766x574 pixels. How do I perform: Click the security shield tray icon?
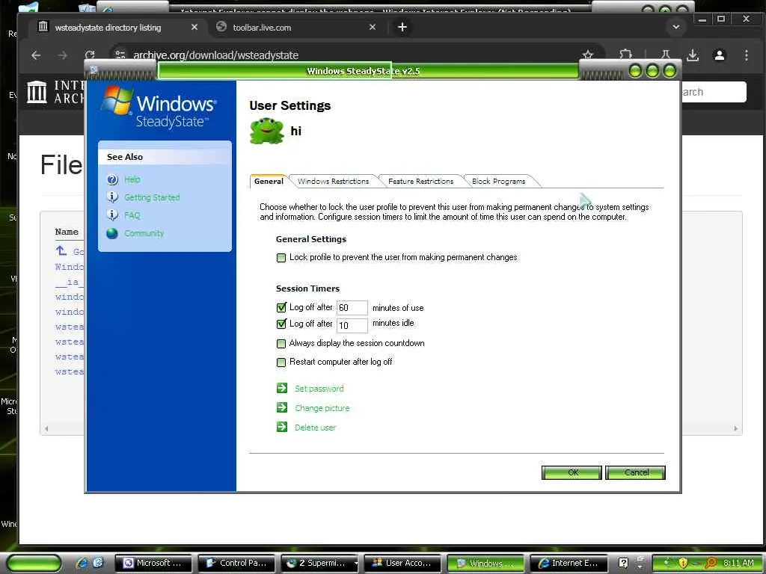683,563
